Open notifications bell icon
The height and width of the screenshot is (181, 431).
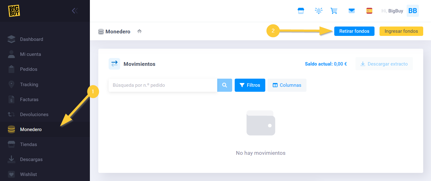coord(318,11)
